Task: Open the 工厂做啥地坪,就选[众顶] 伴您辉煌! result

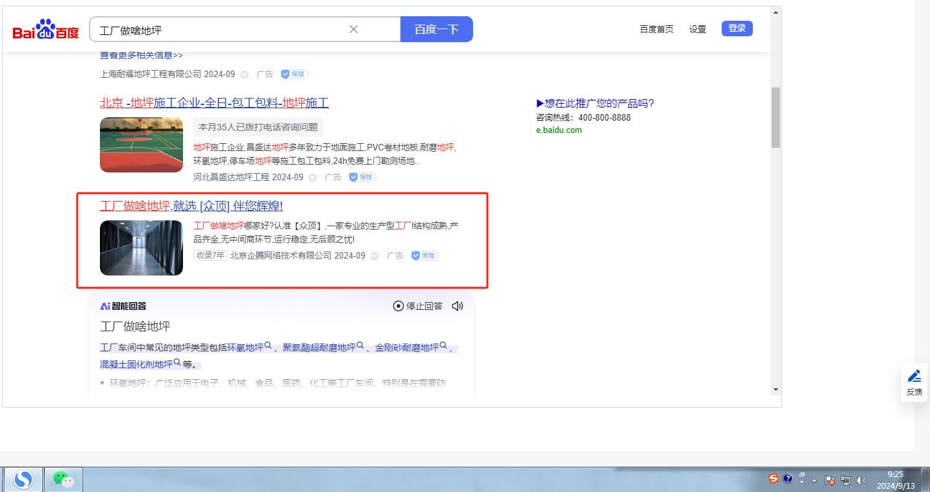Action: coord(191,206)
